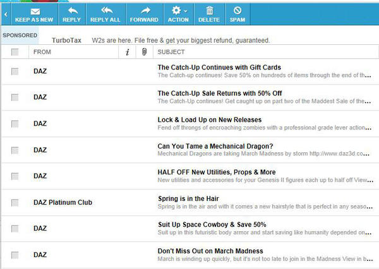
Task: Click the Keep As New envelope button
Action: [34, 15]
